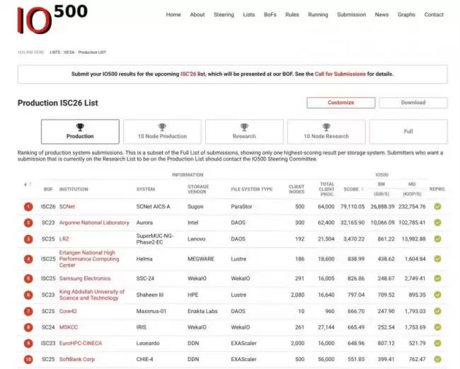Click the rank 1 badge for SCNet
The height and width of the screenshot is (369, 460).
point(28,207)
